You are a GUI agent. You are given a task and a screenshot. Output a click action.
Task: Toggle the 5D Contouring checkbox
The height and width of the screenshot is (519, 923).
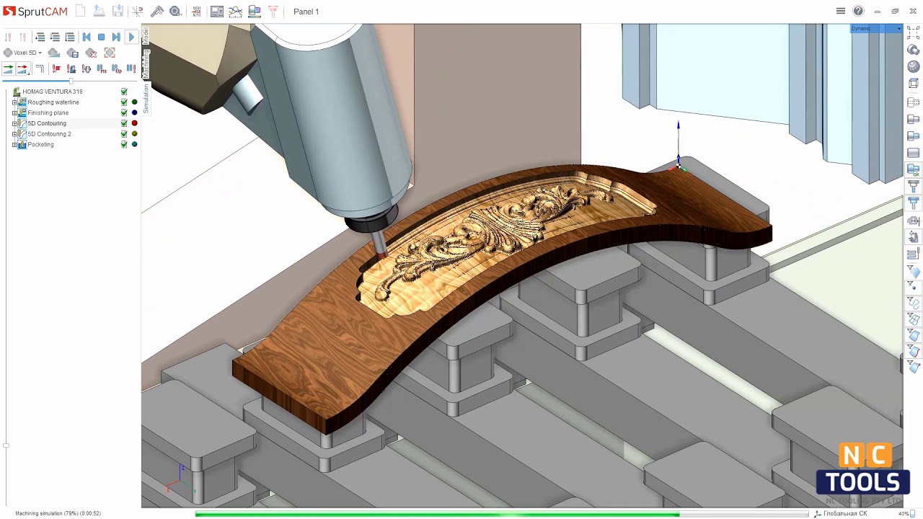click(x=124, y=123)
